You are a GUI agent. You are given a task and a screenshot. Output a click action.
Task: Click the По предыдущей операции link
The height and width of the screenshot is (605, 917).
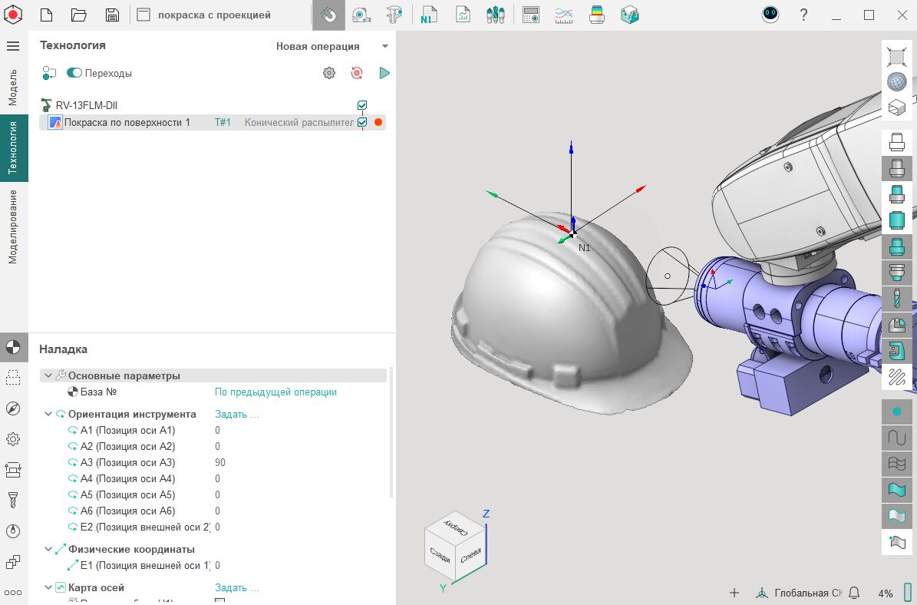[x=275, y=392]
